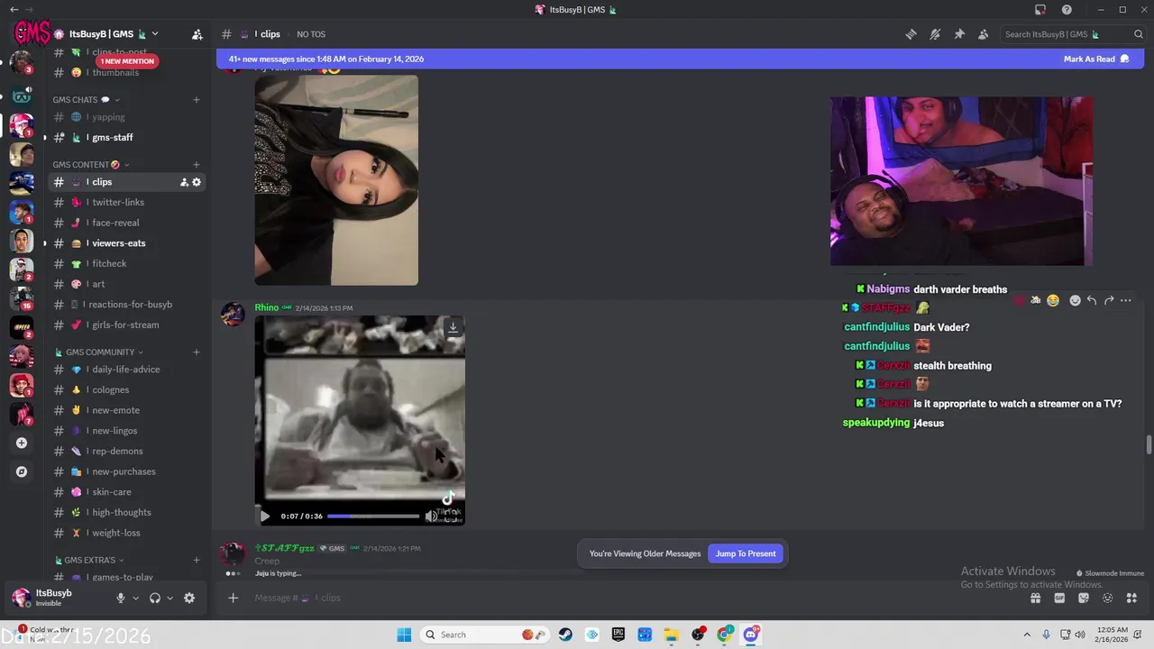Open the face-reveal channel
1154x649 pixels.
126,223
